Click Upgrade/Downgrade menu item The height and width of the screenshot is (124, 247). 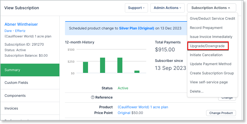207,46
